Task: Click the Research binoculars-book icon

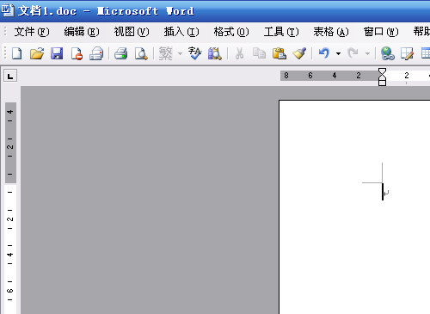Action: click(x=215, y=53)
